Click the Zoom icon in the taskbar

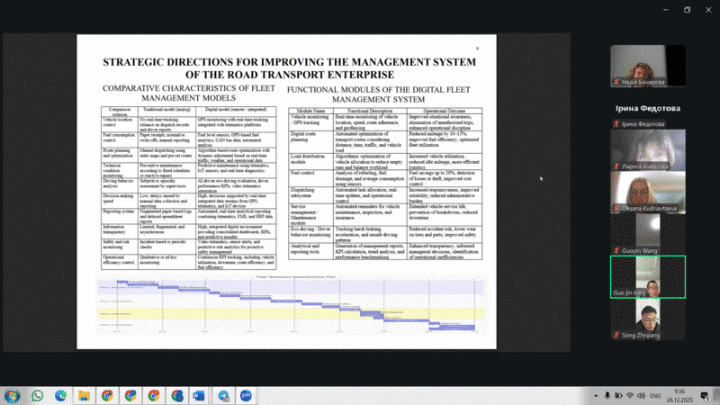pyautogui.click(x=246, y=395)
